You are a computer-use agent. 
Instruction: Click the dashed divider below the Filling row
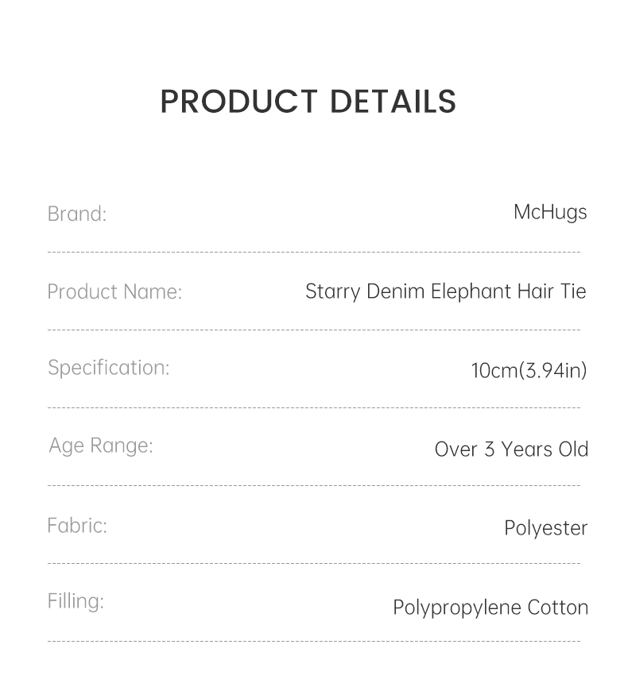pos(314,641)
